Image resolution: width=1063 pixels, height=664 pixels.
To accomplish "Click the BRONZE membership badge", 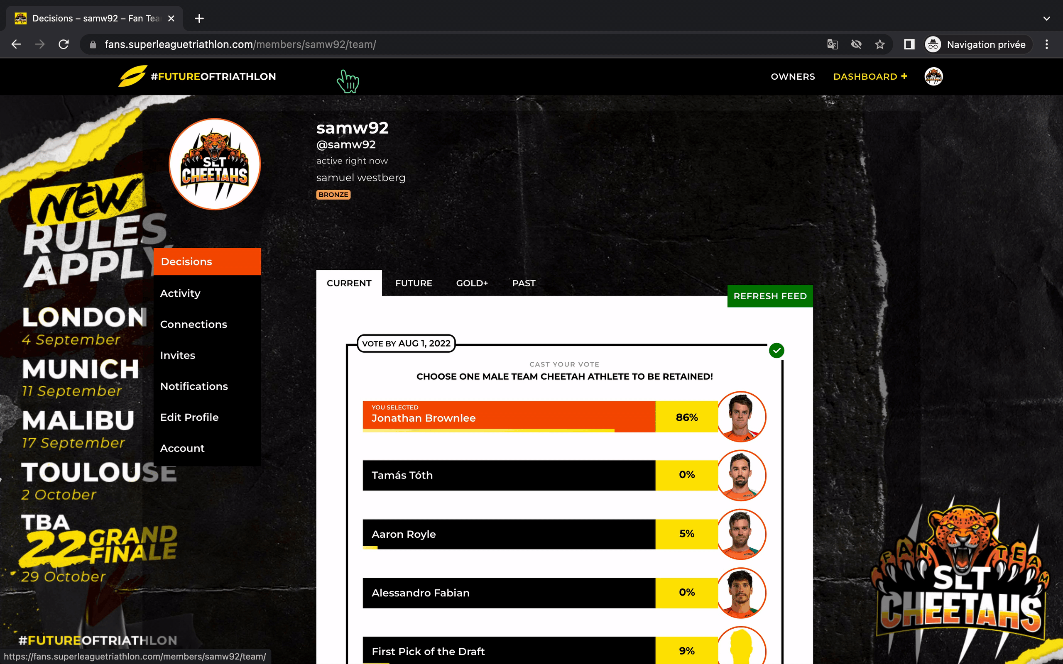I will pyautogui.click(x=333, y=195).
